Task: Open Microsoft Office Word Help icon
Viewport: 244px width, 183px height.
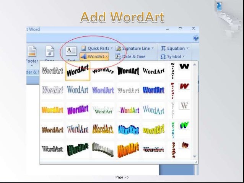Action: 196,38
